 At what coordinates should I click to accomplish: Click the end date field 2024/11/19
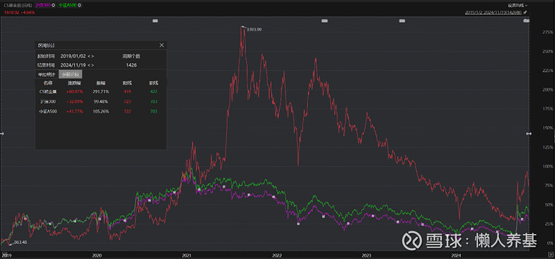(74, 65)
